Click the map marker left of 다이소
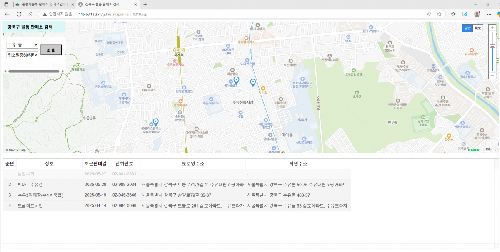This screenshot has height=252, width=500. click(252, 83)
